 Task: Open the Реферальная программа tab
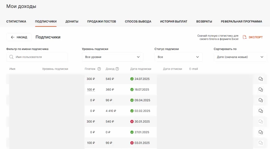[242, 22]
